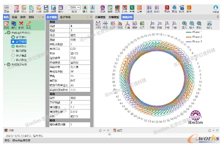The image size is (223, 147).
Task: Zoom in with the 放大 magnifier icon
Action: (x=184, y=25)
